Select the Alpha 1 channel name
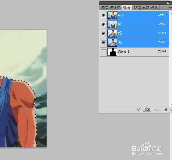This screenshot has width=172, height=160. tap(124, 52)
